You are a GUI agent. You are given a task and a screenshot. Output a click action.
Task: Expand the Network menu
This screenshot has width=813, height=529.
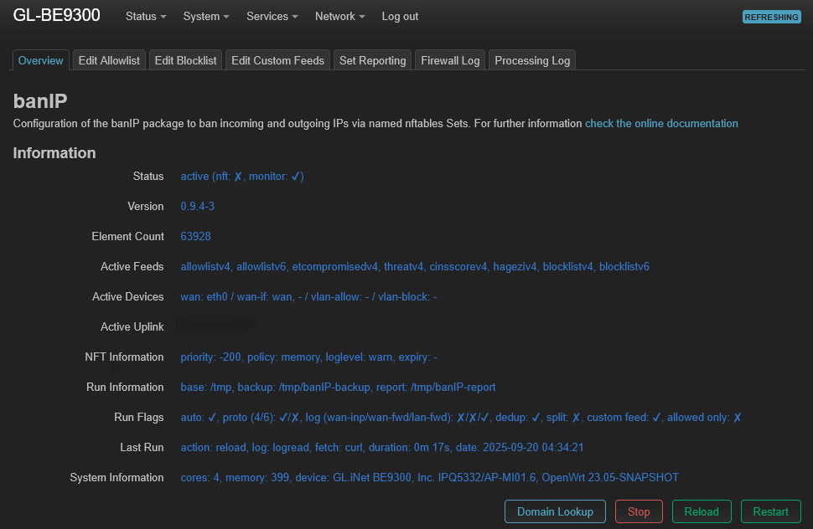click(339, 17)
